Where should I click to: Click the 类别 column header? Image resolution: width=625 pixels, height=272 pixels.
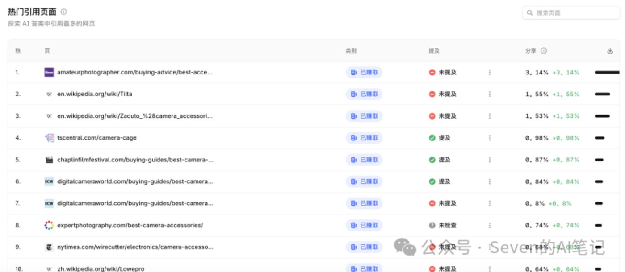351,51
